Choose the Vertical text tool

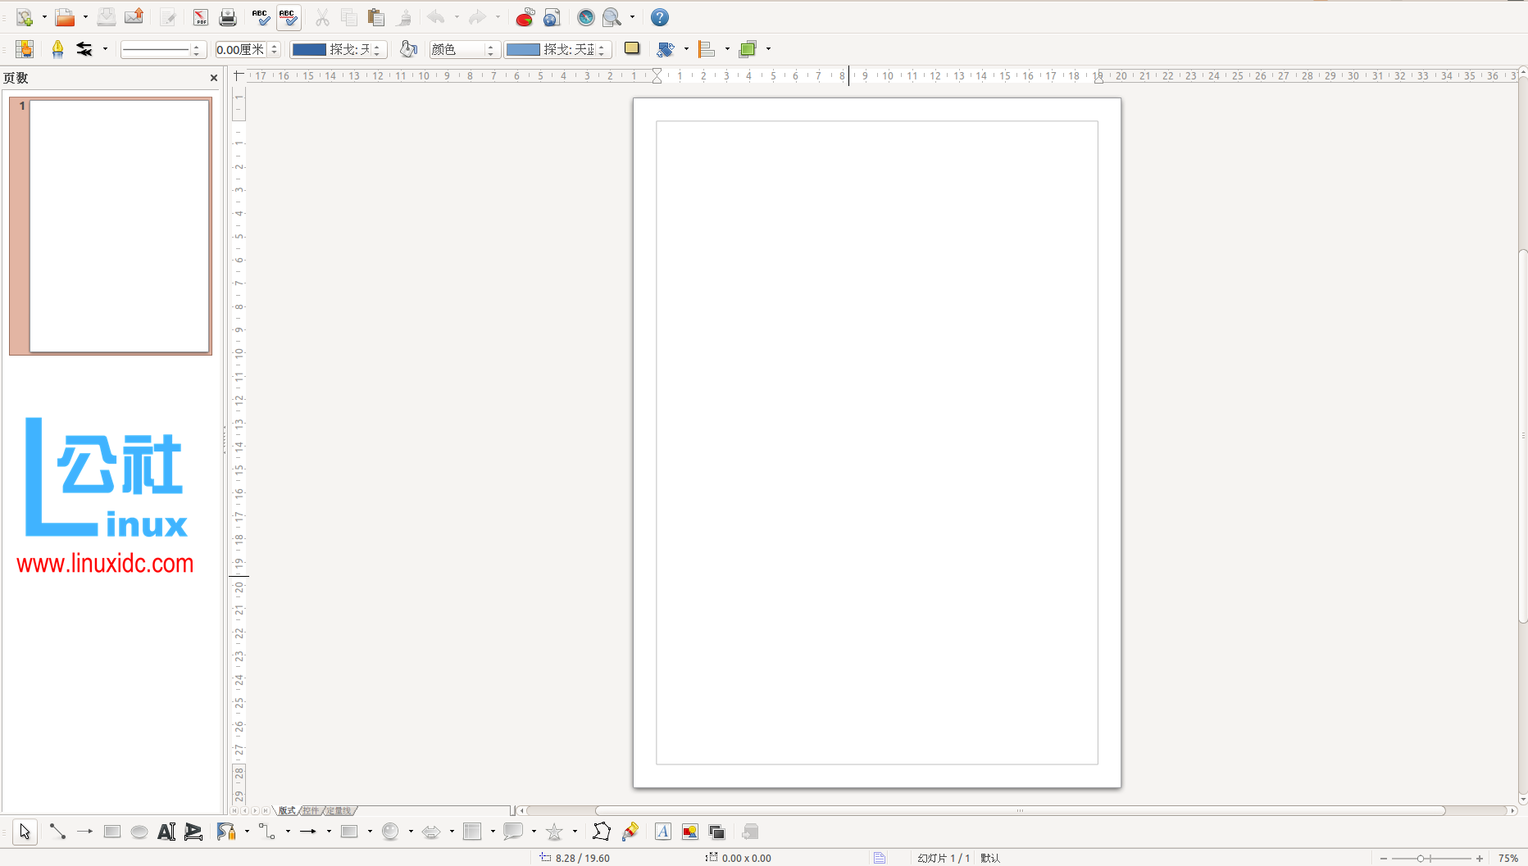(193, 832)
